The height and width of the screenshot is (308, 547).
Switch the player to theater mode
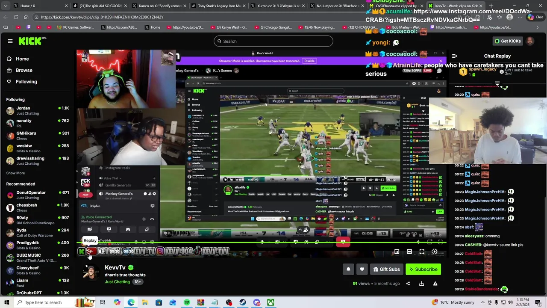pos(409,252)
